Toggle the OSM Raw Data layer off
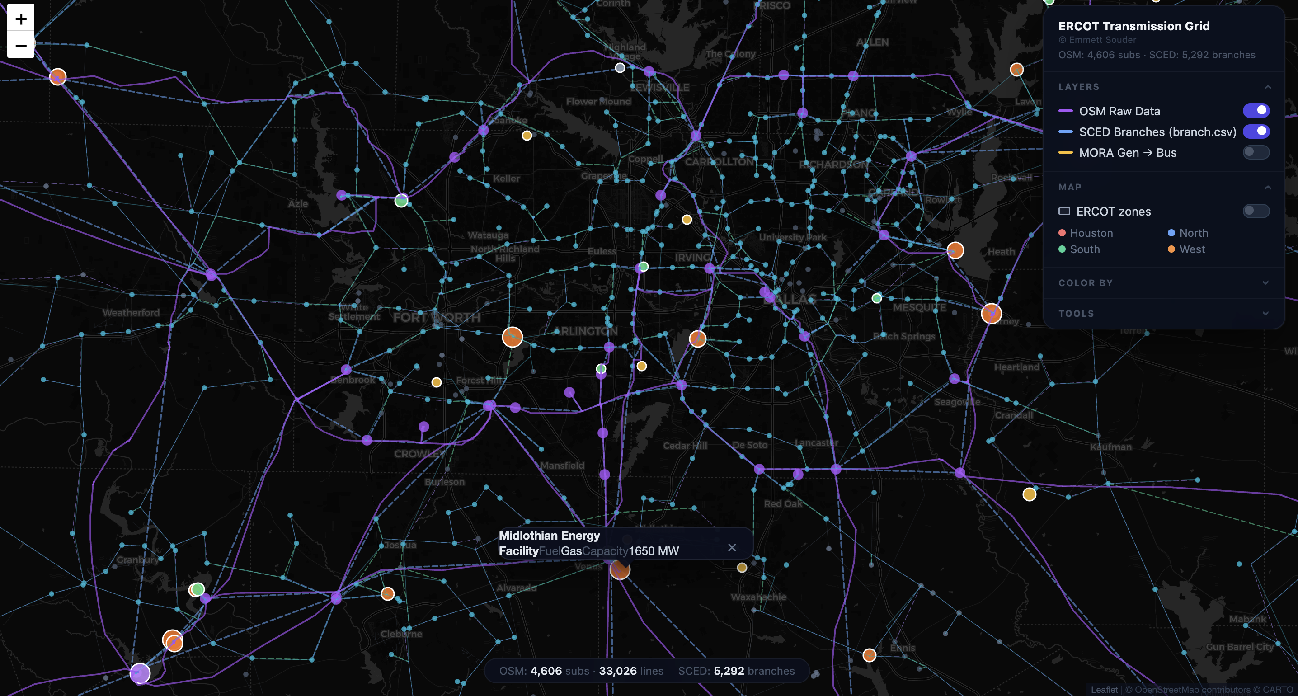This screenshot has width=1298, height=696. point(1256,110)
